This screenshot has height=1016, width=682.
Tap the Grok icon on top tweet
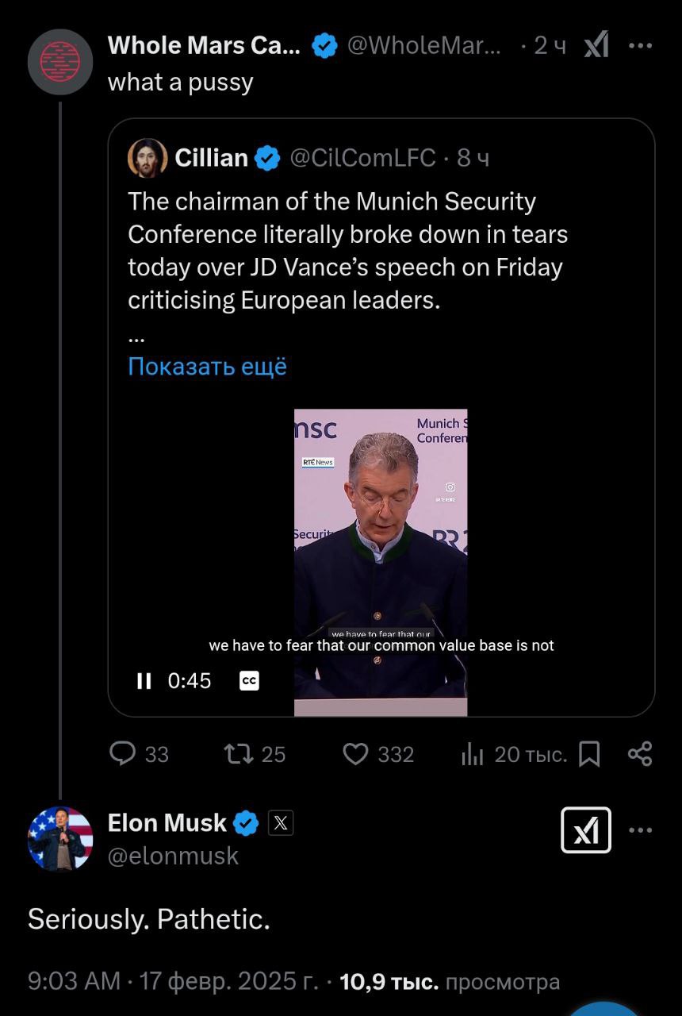(x=596, y=45)
